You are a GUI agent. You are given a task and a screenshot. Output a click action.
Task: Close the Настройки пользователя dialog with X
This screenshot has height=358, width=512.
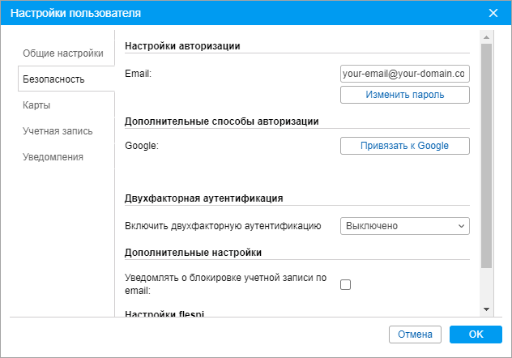[493, 13]
